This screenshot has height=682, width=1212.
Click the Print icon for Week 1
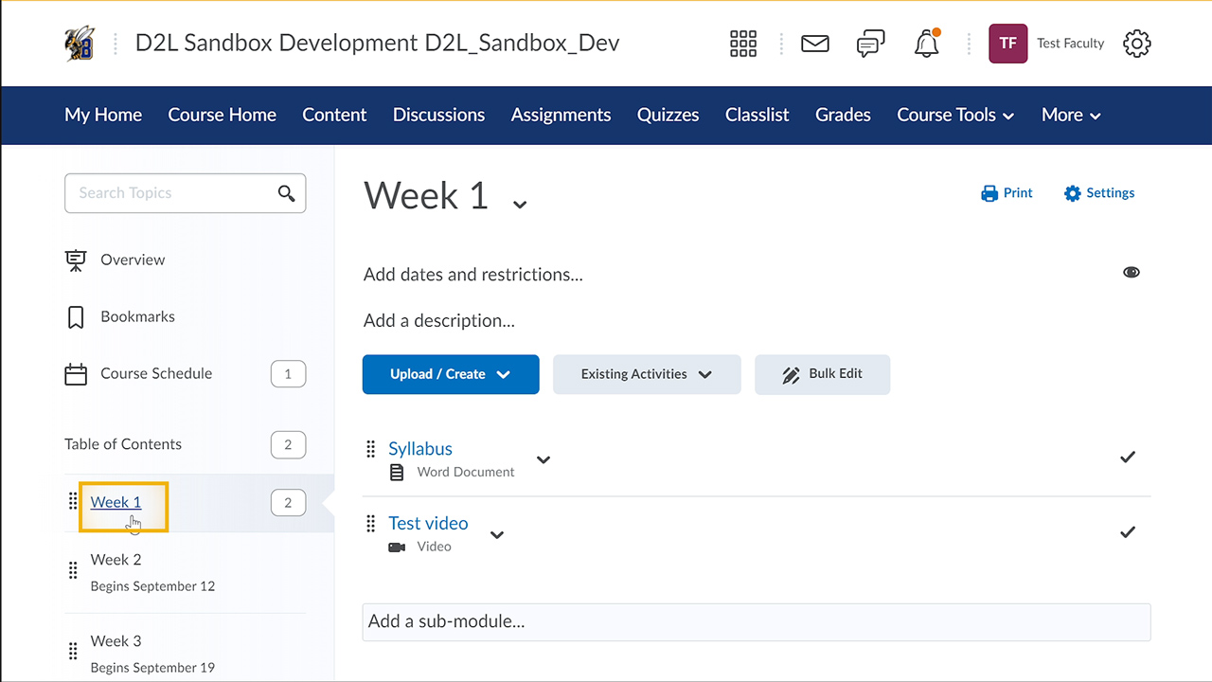tap(988, 192)
